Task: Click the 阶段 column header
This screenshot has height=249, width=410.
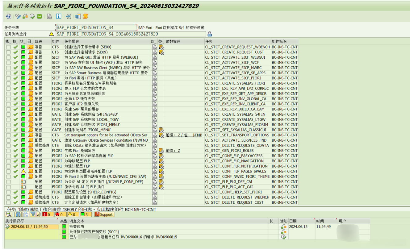Action: [43, 41]
